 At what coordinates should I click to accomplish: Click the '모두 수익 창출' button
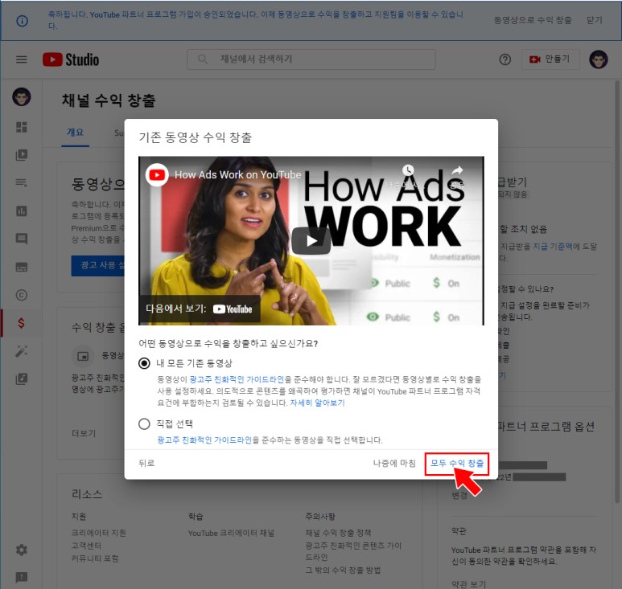[457, 464]
